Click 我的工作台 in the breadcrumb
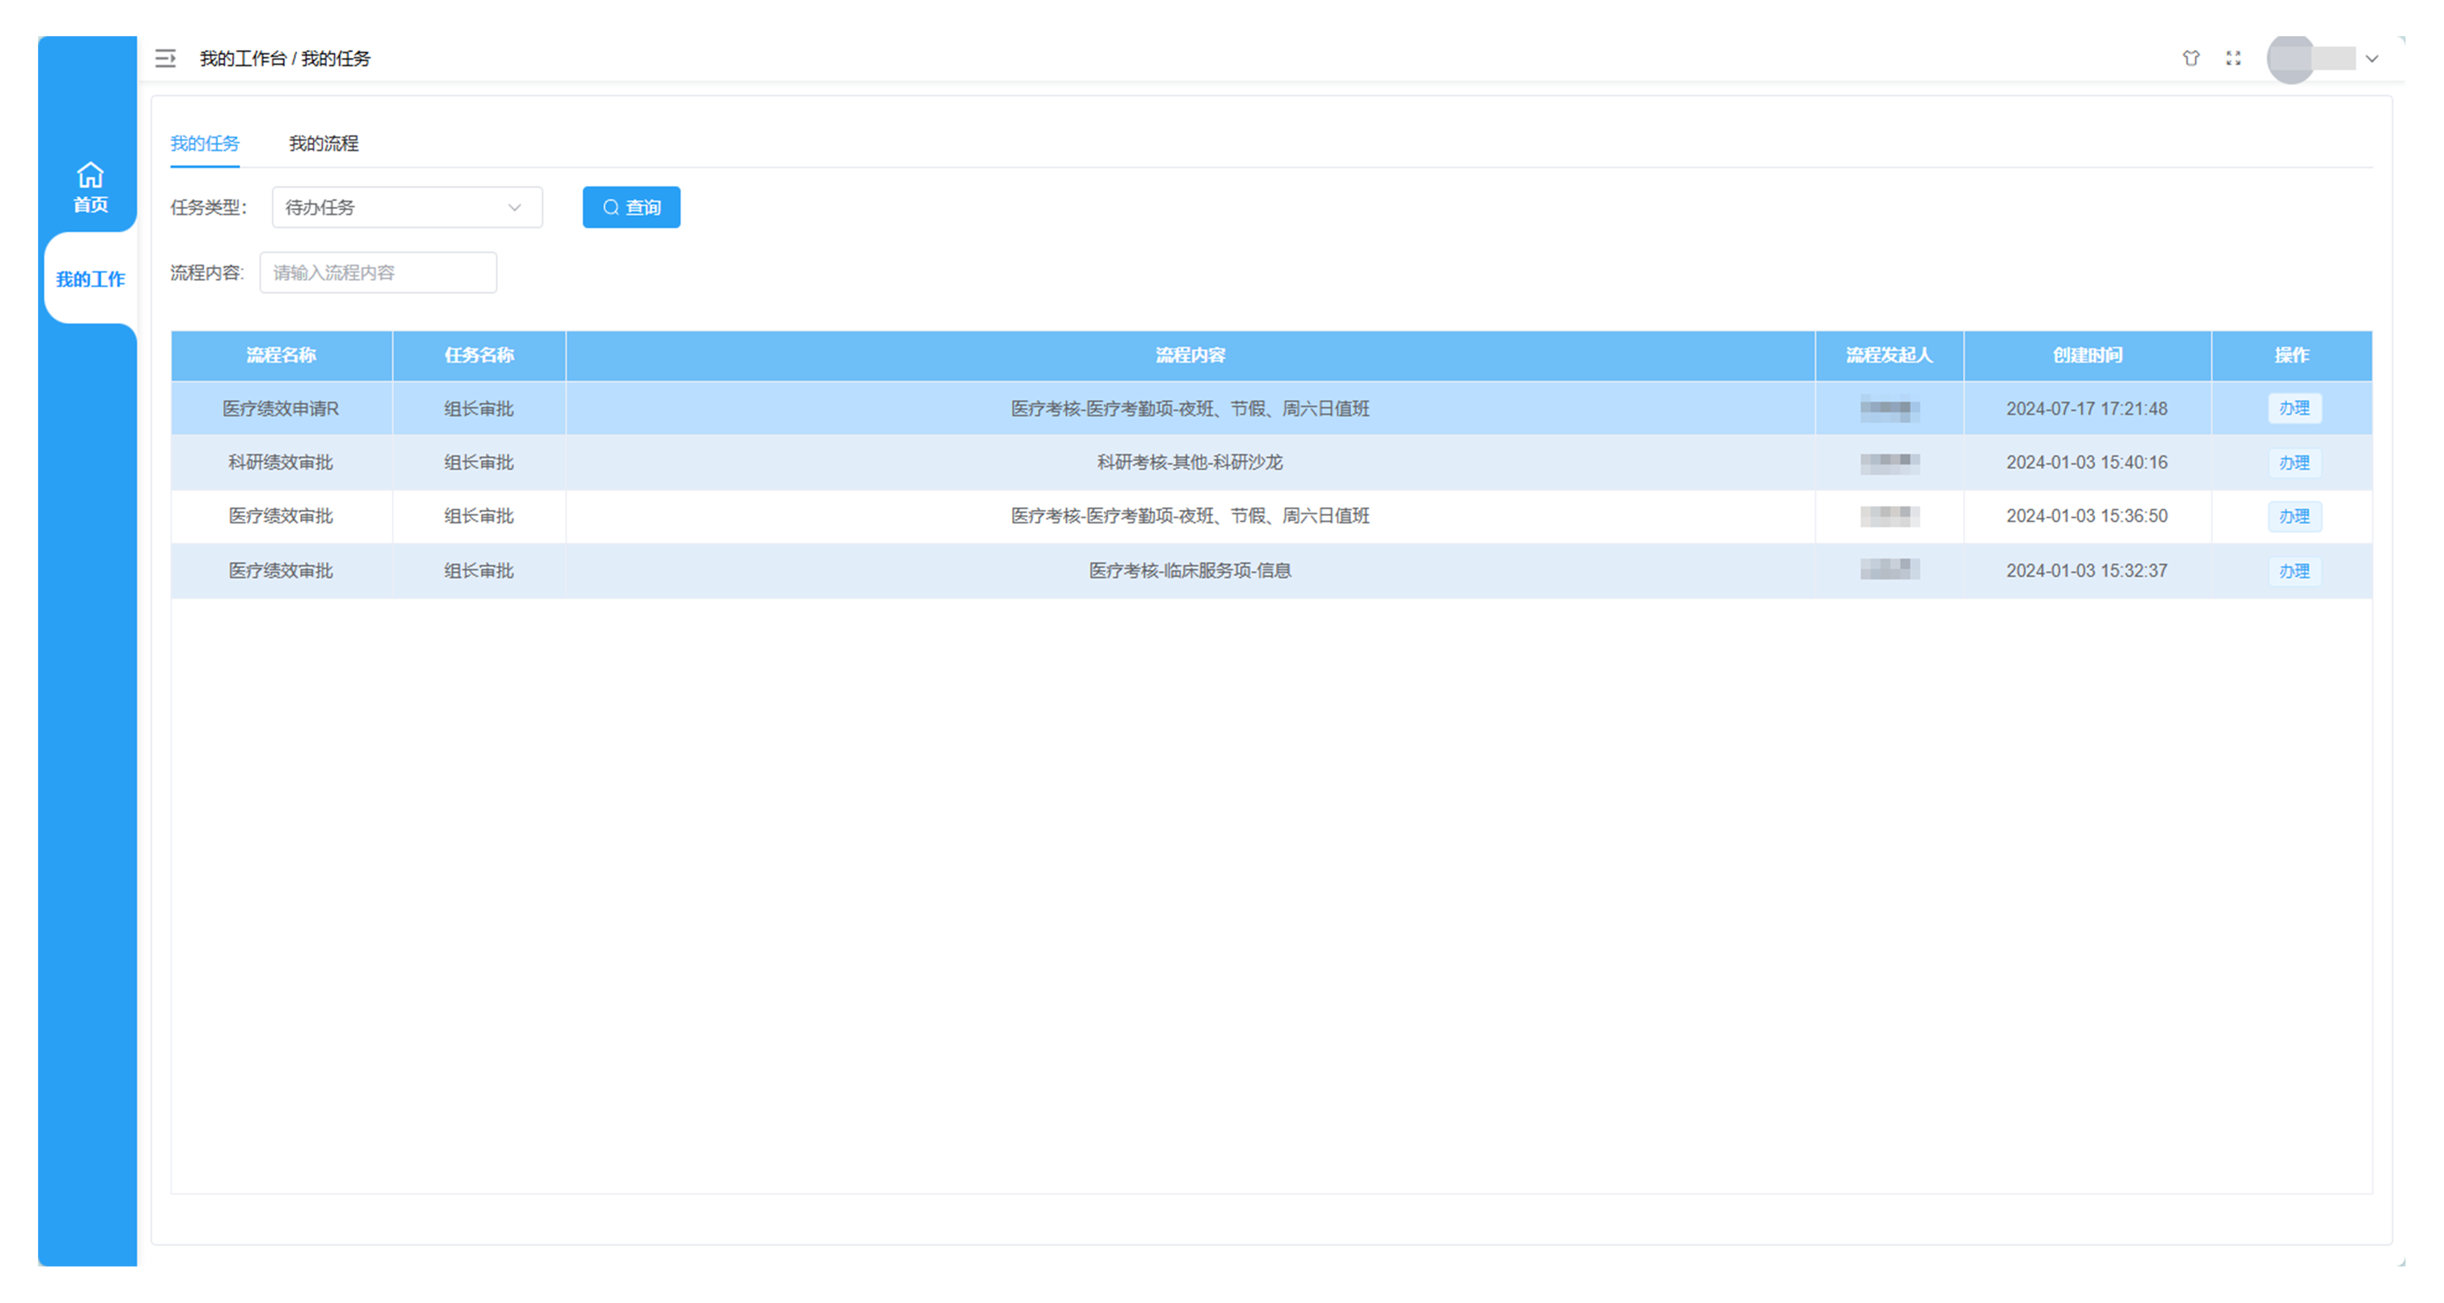Screen dimensions: 2444x1303 pos(243,59)
